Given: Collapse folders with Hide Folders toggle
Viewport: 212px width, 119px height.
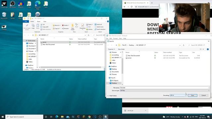Looking at the screenshot, I should [x=112, y=96].
